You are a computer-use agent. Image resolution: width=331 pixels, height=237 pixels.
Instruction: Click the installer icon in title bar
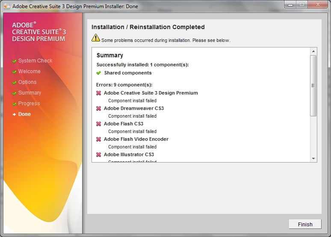pos(7,6)
